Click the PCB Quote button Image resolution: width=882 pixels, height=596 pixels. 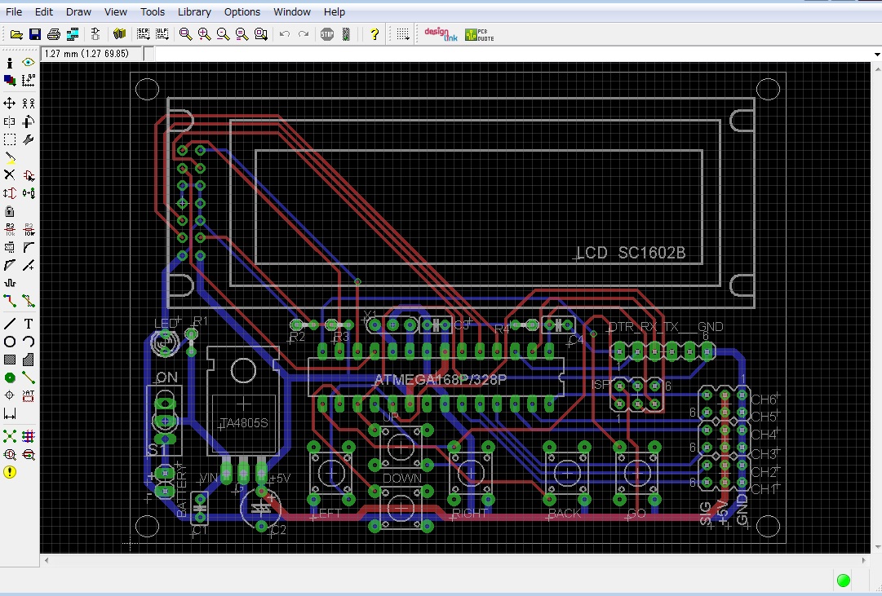click(479, 34)
